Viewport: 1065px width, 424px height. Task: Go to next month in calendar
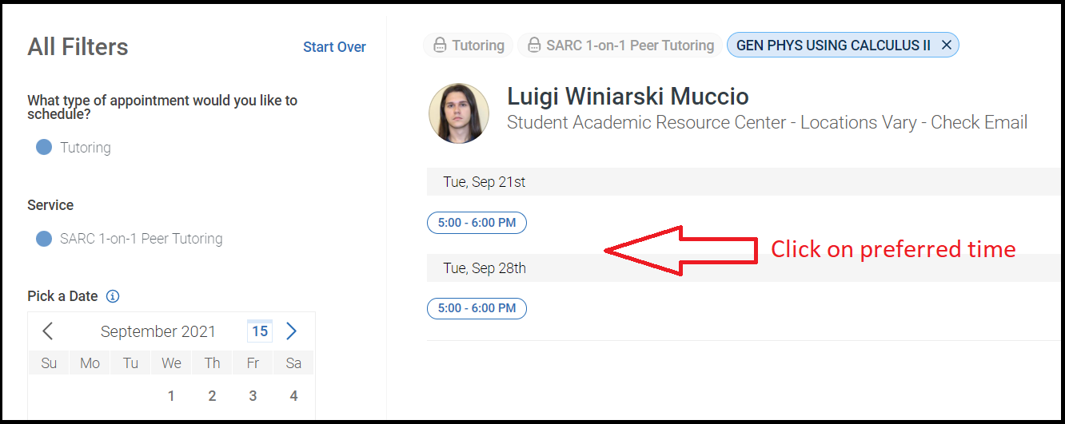291,331
